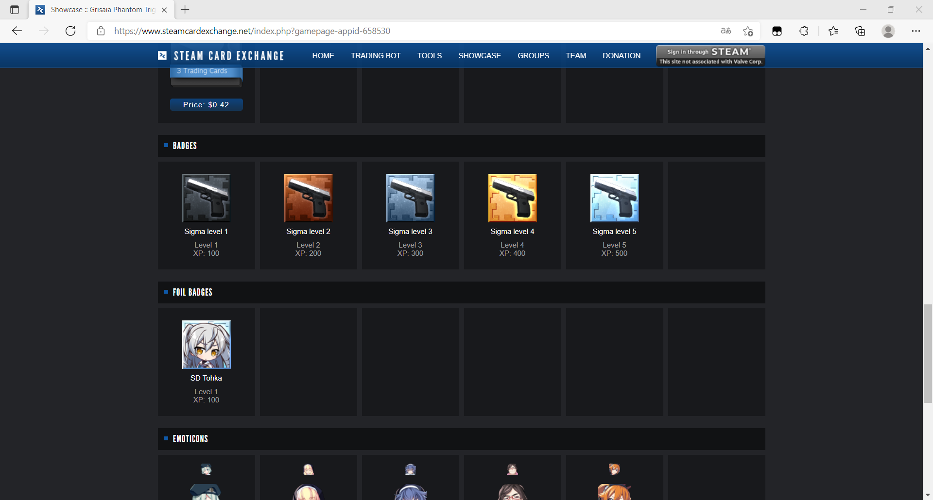Click XP: 300 text
Image resolution: width=933 pixels, height=500 pixels.
[410, 253]
